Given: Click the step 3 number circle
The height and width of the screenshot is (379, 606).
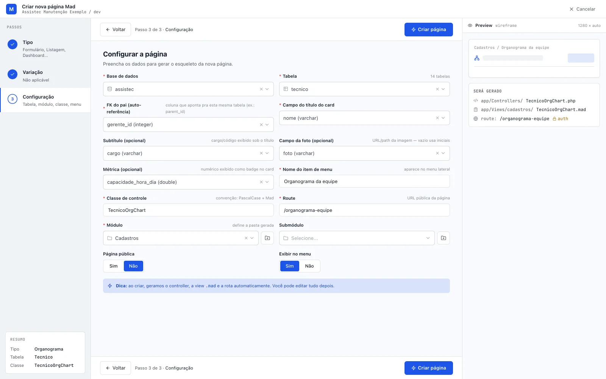Looking at the screenshot, I should point(12,99).
